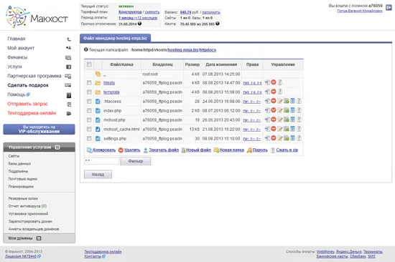
Task: Click the rename/move icon for template folder
Action: (267, 92)
